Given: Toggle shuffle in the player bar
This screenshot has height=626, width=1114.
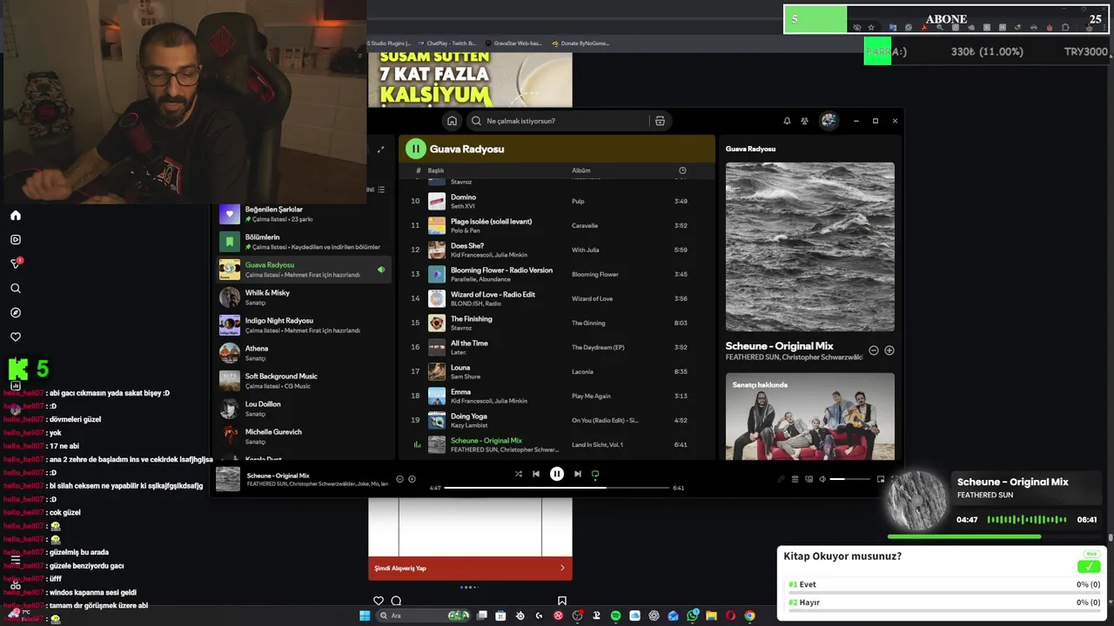Looking at the screenshot, I should pos(519,474).
